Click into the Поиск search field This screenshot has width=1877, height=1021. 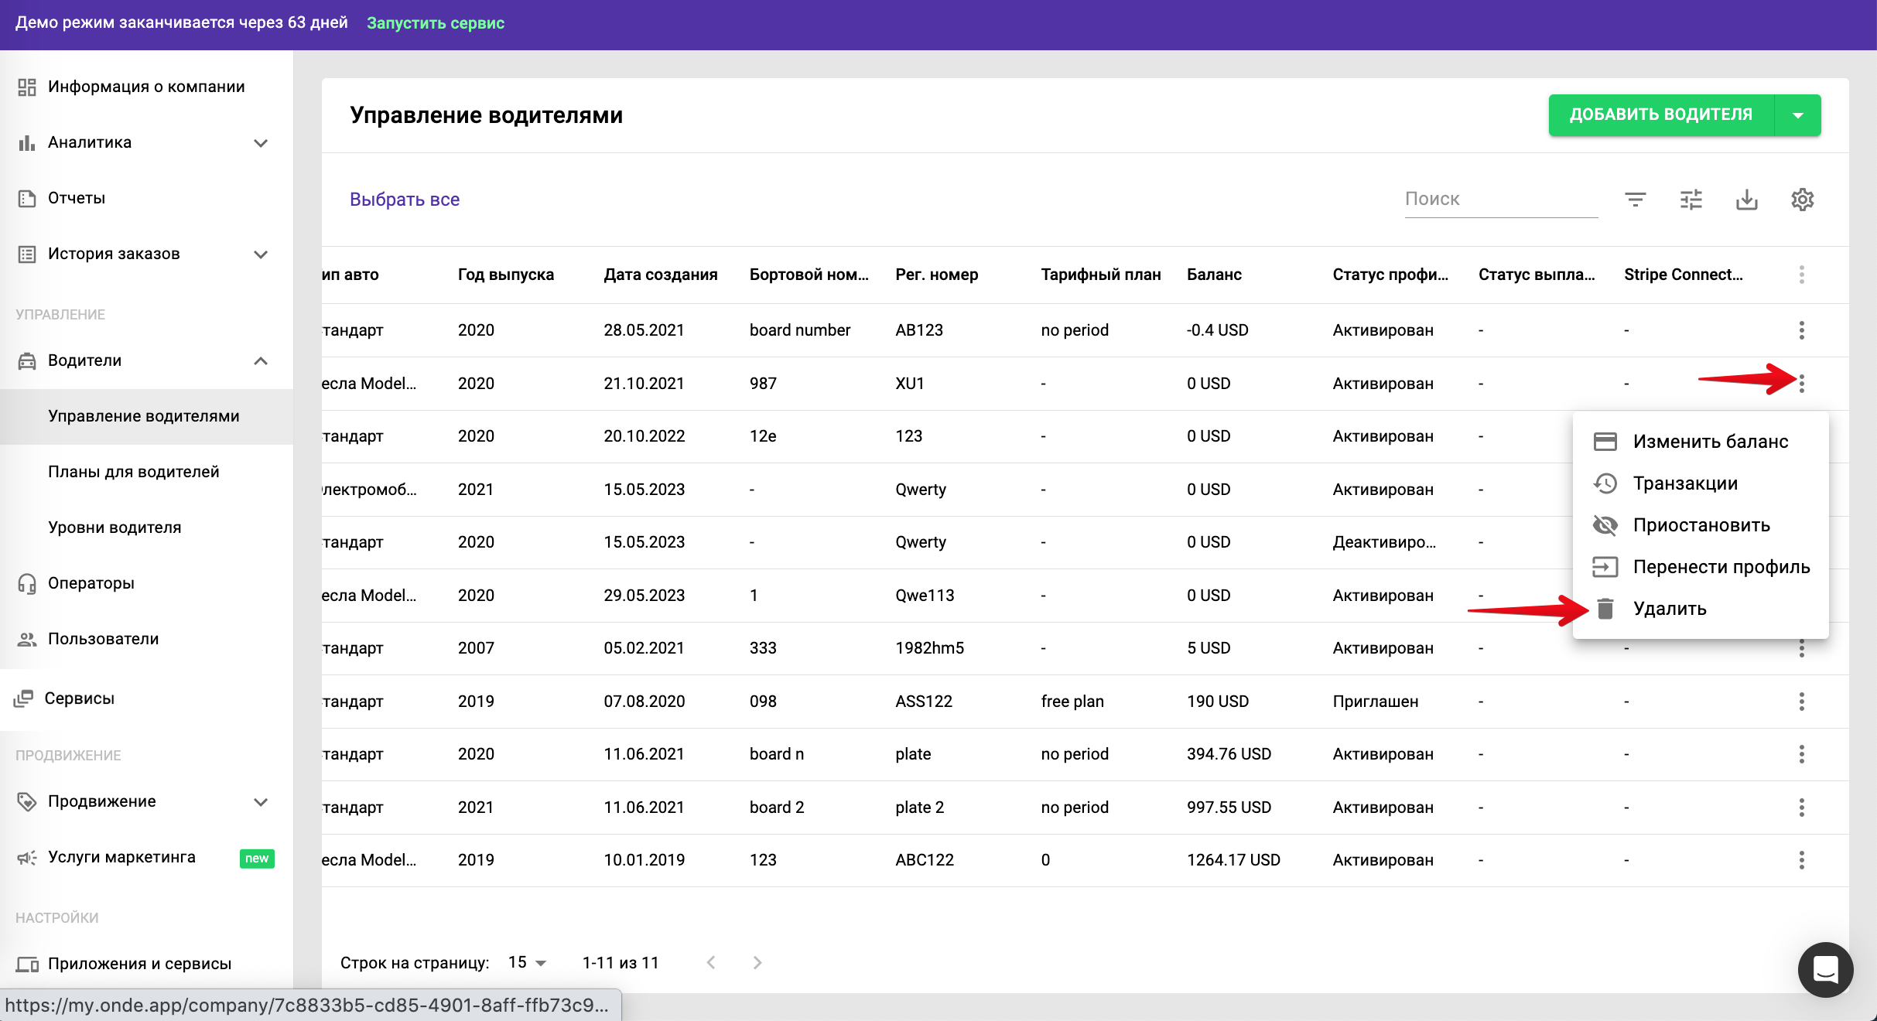tap(1499, 200)
